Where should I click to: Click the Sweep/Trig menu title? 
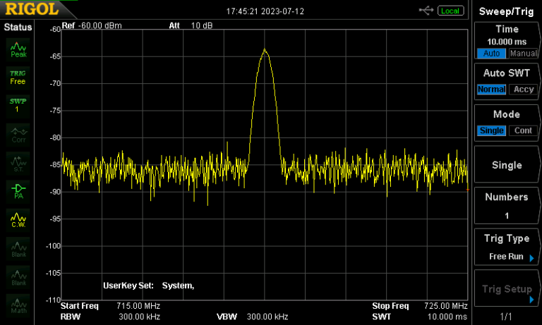point(507,11)
